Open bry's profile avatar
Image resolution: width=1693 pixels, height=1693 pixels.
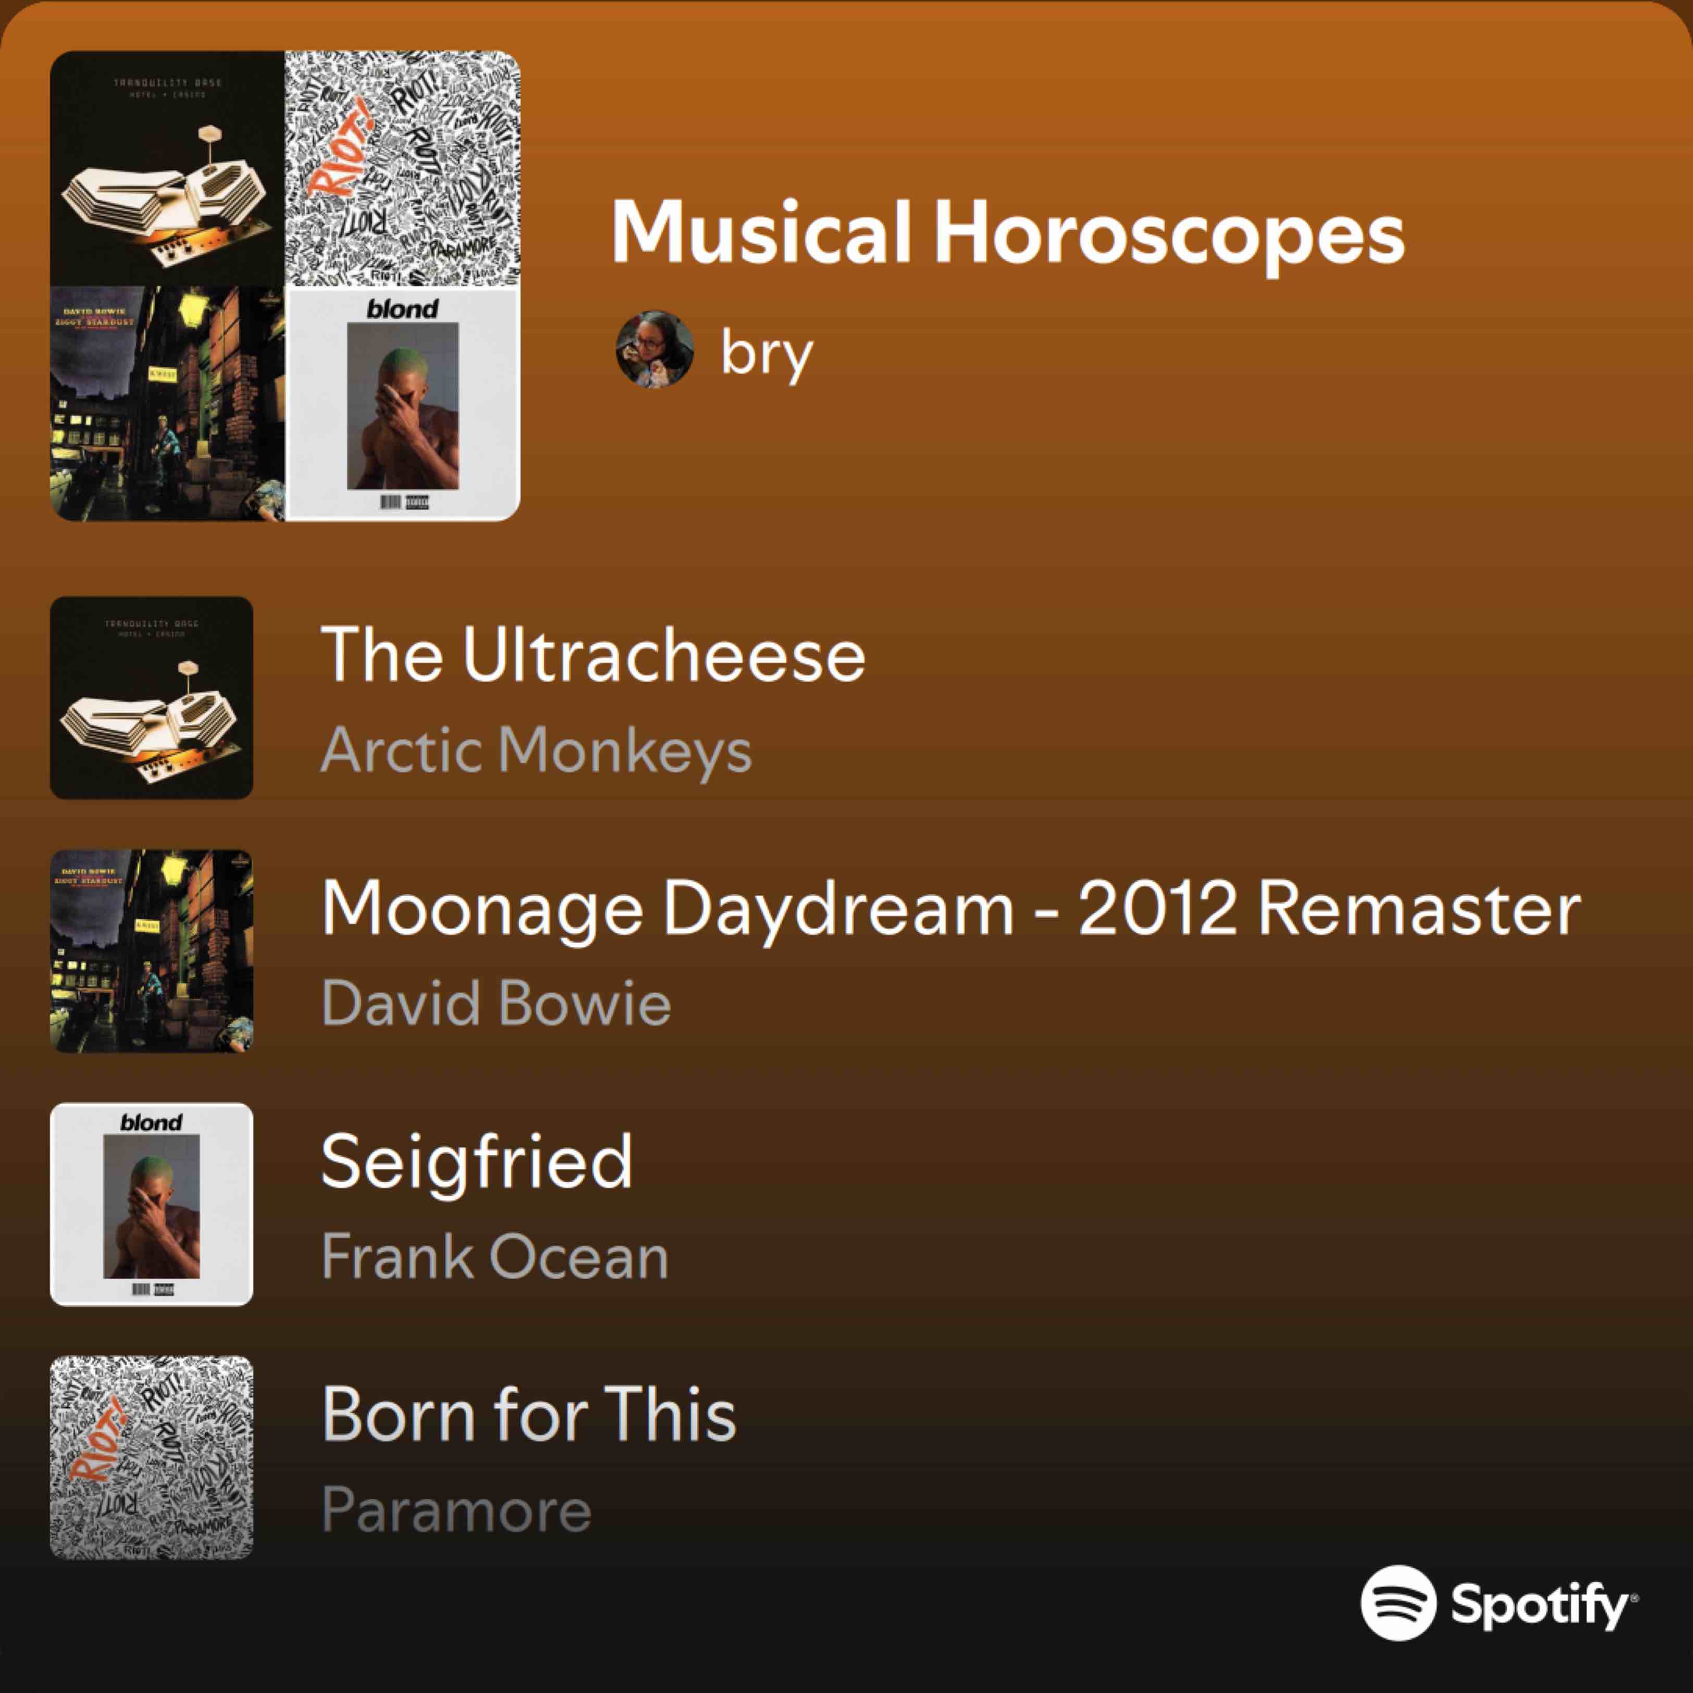[654, 349]
